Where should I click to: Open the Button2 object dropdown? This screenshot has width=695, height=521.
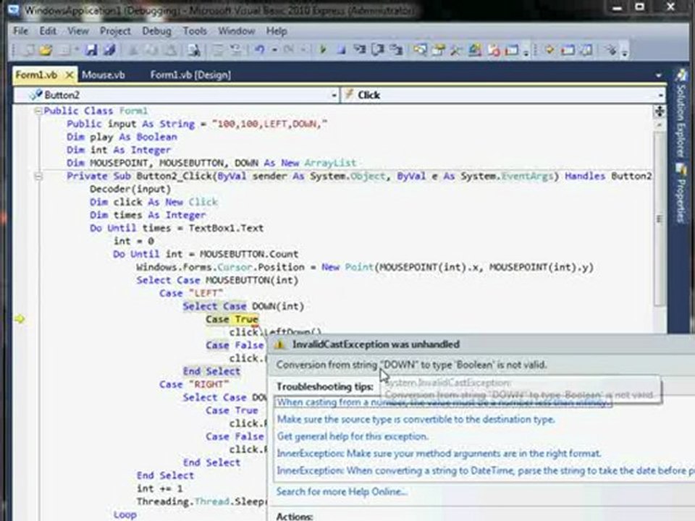pyautogui.click(x=334, y=96)
